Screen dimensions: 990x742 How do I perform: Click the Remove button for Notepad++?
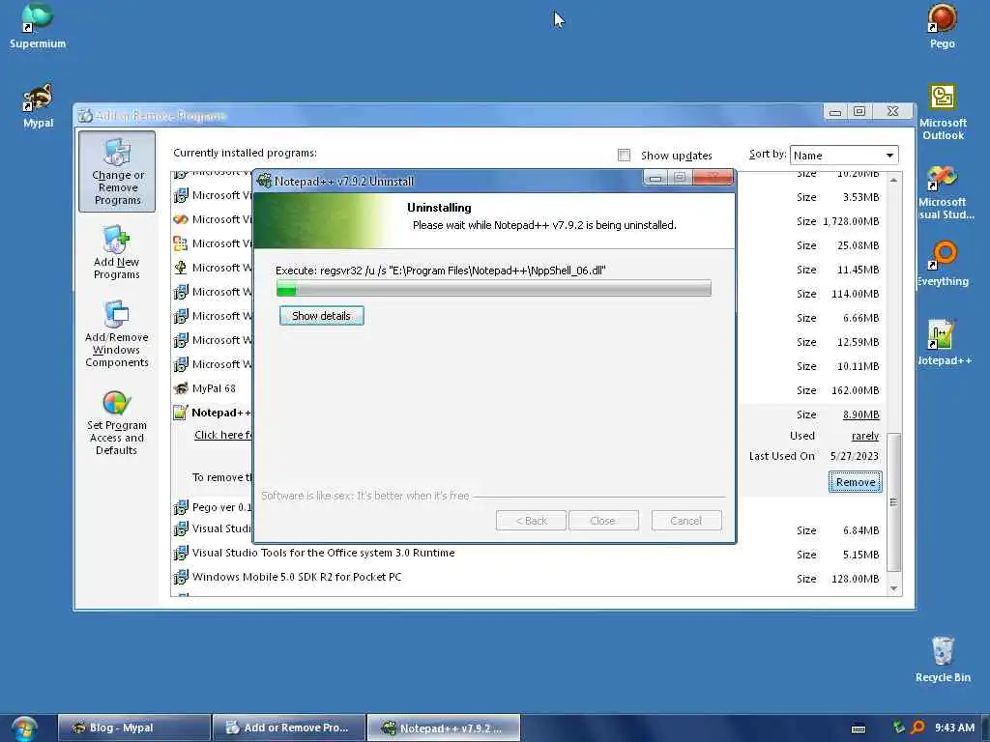coord(856,482)
